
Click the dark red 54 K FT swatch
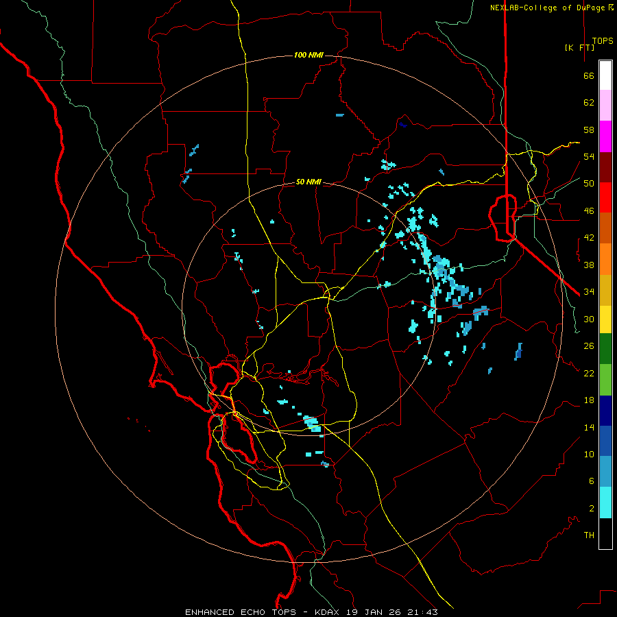[605, 167]
